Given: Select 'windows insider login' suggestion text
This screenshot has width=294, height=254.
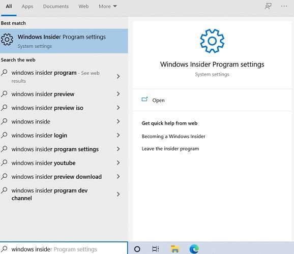Looking at the screenshot, I should 39,136.
